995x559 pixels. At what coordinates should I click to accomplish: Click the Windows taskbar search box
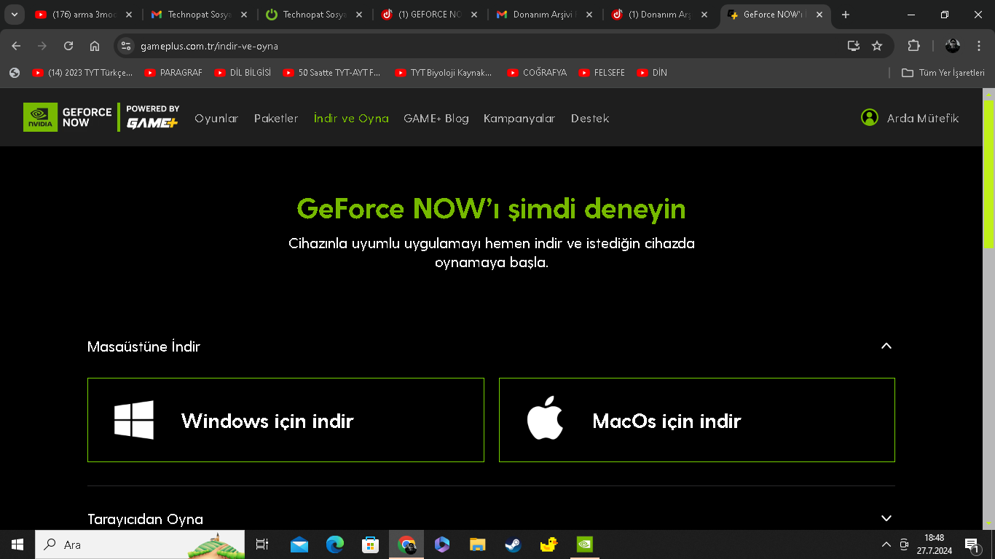tap(140, 544)
